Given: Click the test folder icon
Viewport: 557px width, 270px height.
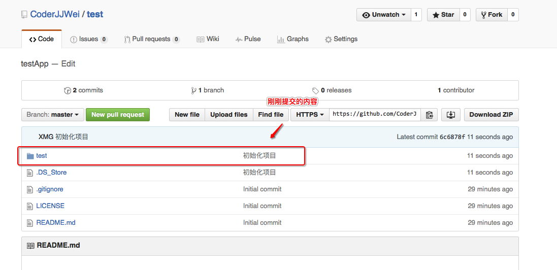Looking at the screenshot, I should [30, 156].
